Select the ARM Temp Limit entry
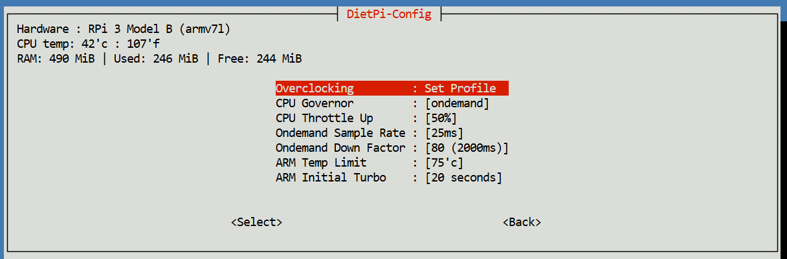Screen dimensions: 787x259 coord(322,163)
